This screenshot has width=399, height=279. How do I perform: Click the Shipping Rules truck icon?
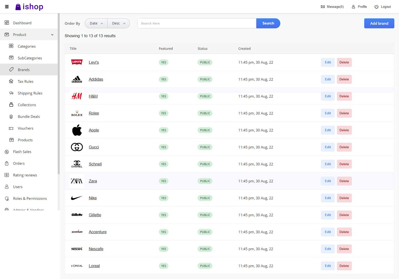coord(11,93)
